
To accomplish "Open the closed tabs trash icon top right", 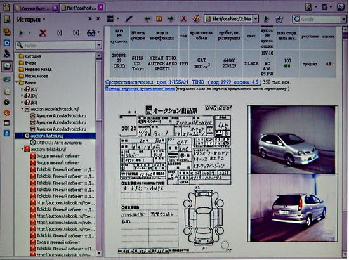I will pos(324,7).
